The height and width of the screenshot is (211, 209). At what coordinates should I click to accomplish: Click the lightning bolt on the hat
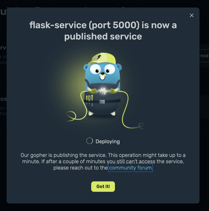99,57
